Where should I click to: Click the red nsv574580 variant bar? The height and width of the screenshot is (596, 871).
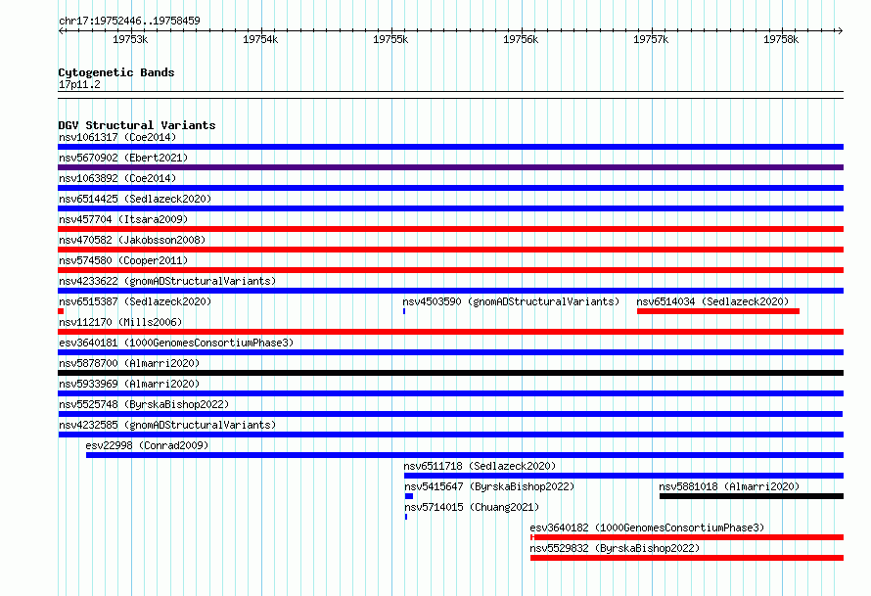click(x=450, y=270)
